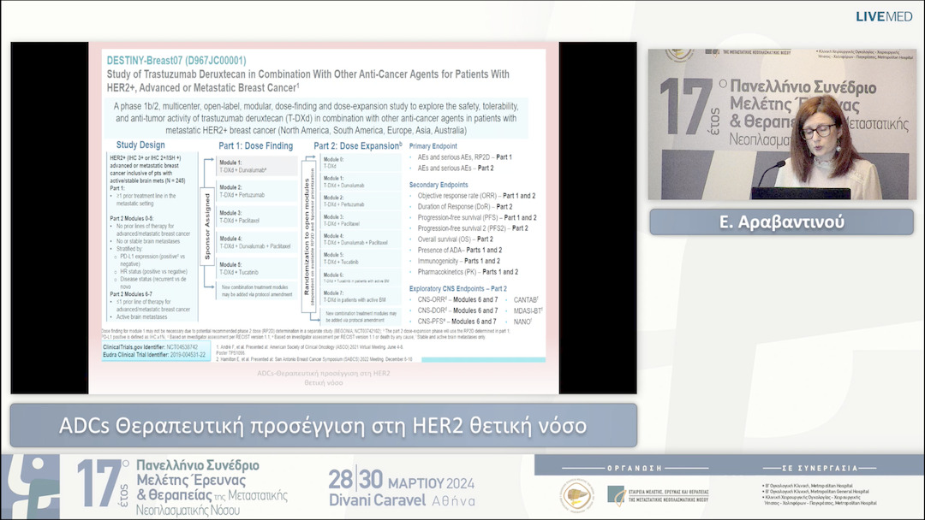The width and height of the screenshot is (925, 520).
Task: Click the ΟΡΓΑΝΩΣΗ label in footer
Action: click(635, 468)
